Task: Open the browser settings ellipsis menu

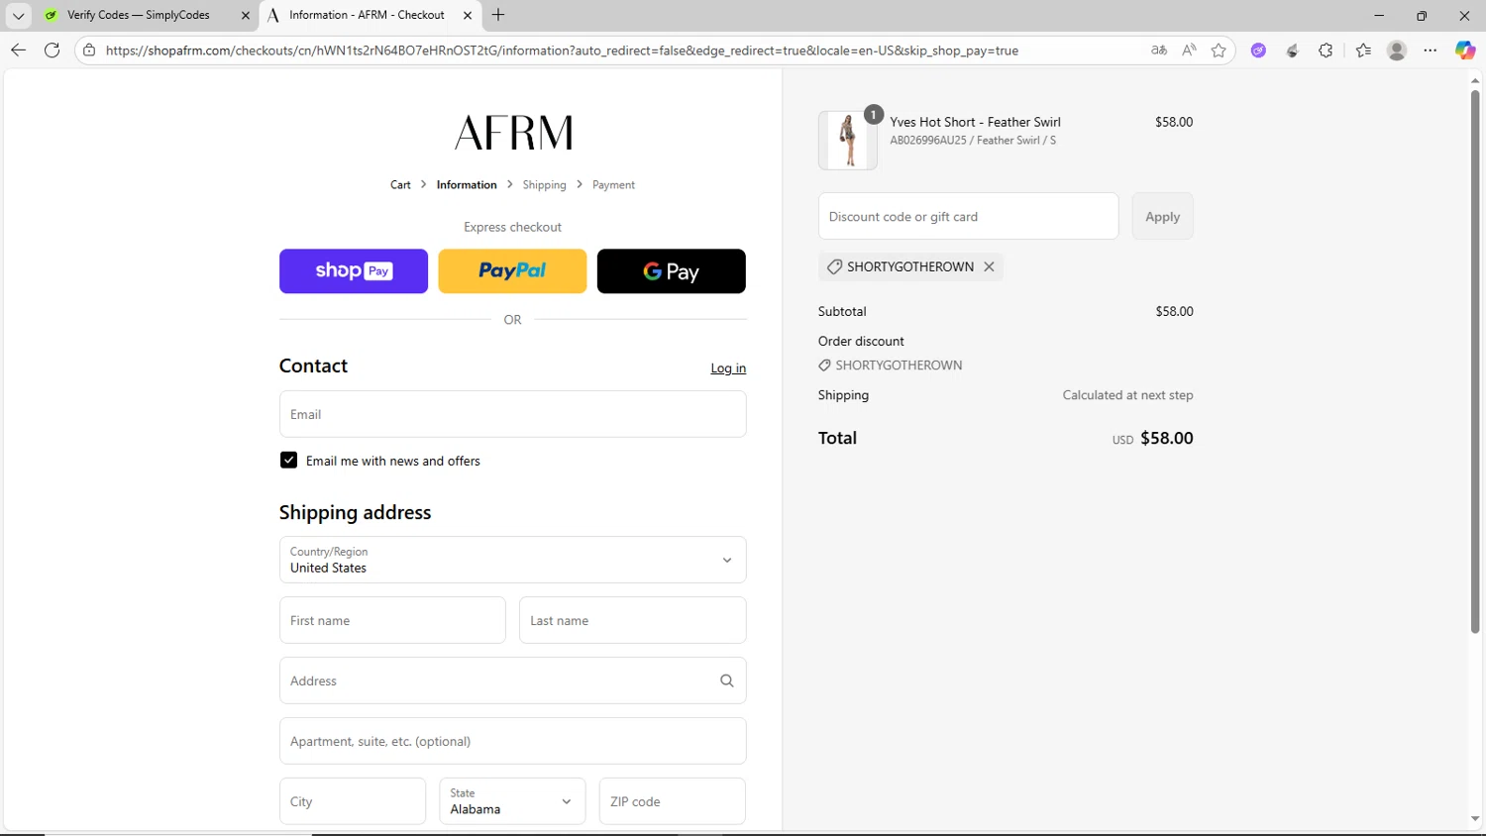Action: pyautogui.click(x=1431, y=51)
